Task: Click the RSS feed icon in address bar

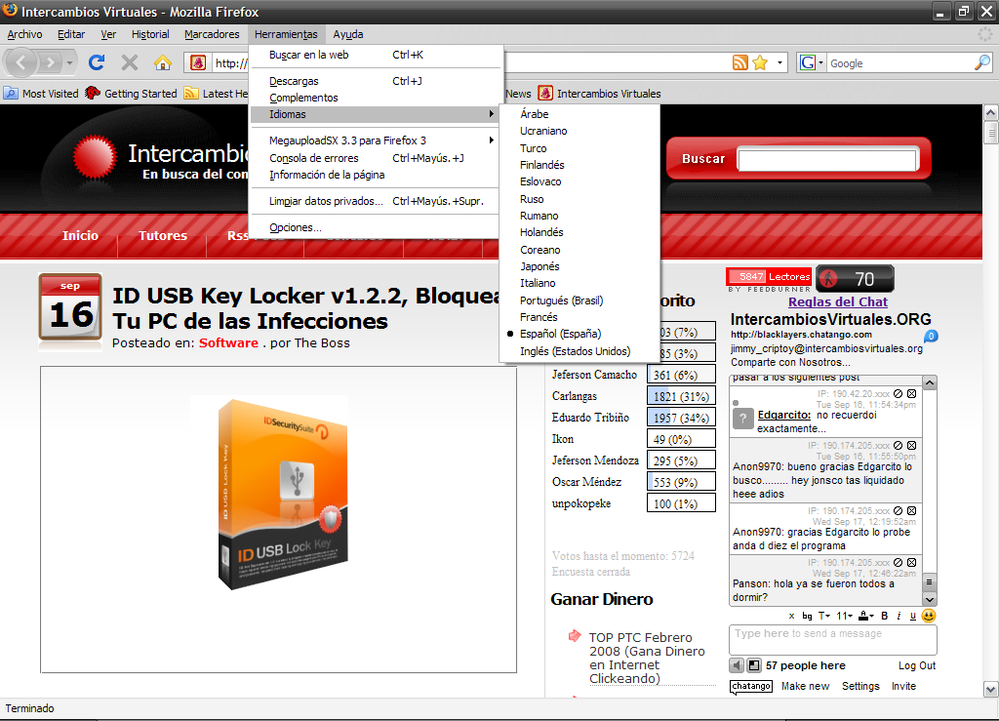Action: tap(739, 62)
